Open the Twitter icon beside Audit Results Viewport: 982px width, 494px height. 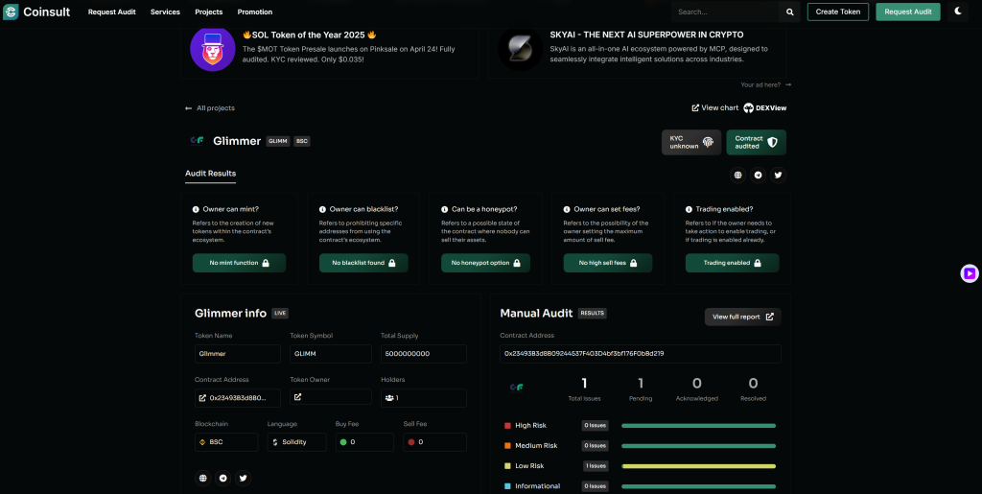click(778, 176)
